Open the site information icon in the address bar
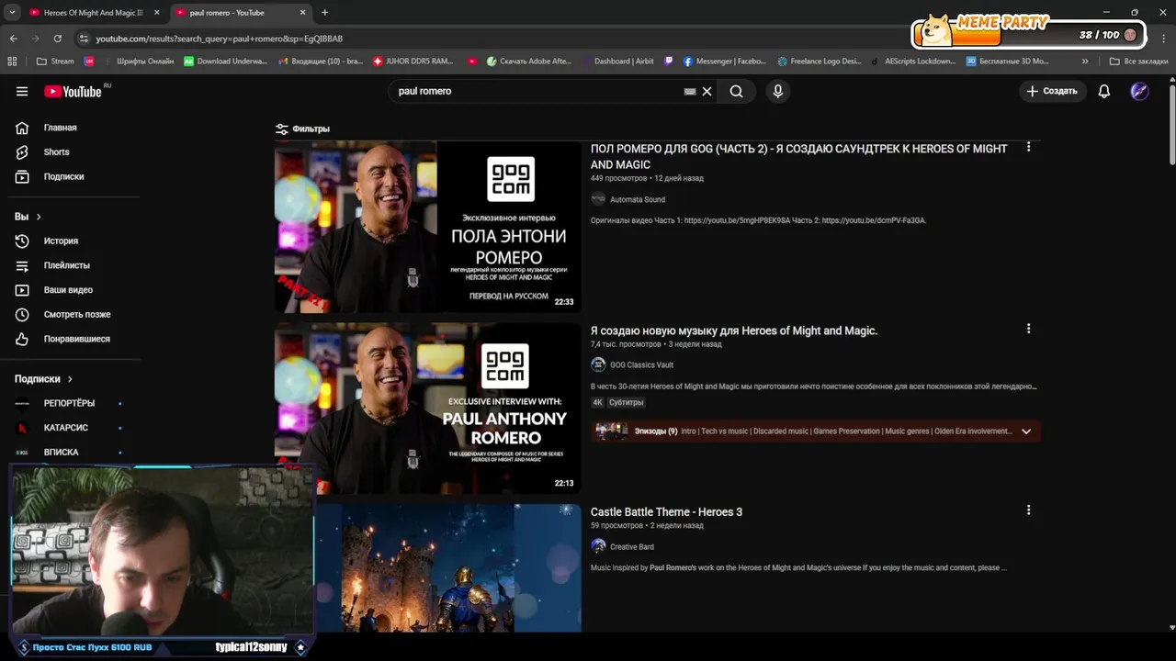 click(x=84, y=39)
